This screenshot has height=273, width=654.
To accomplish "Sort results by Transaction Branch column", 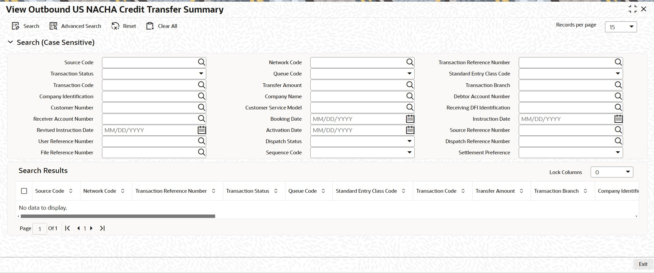I will coord(585,191).
